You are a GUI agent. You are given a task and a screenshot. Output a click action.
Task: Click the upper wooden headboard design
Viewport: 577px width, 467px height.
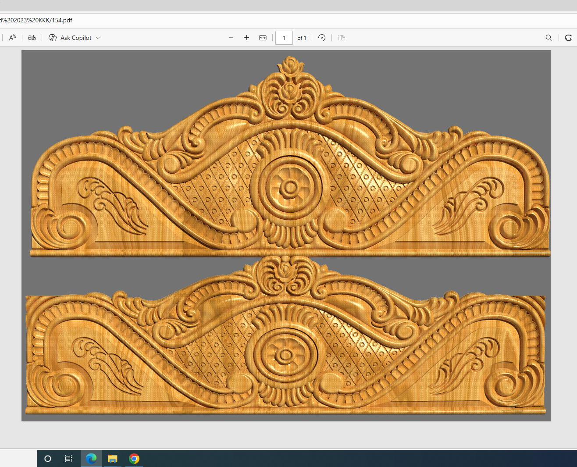click(x=289, y=175)
